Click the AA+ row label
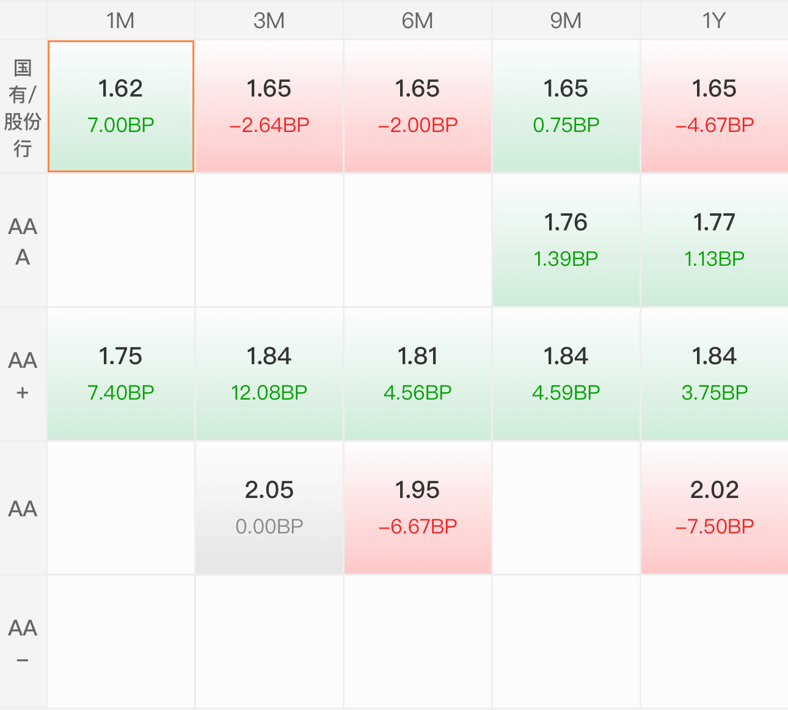This screenshot has height=710, width=788. (x=23, y=375)
